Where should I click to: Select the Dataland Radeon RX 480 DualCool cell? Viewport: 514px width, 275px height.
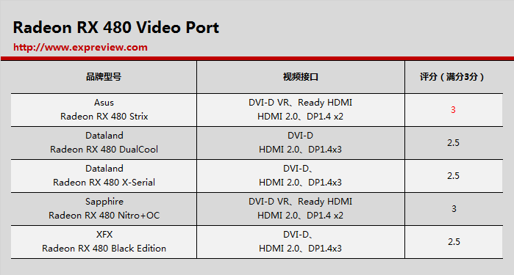click(104, 143)
